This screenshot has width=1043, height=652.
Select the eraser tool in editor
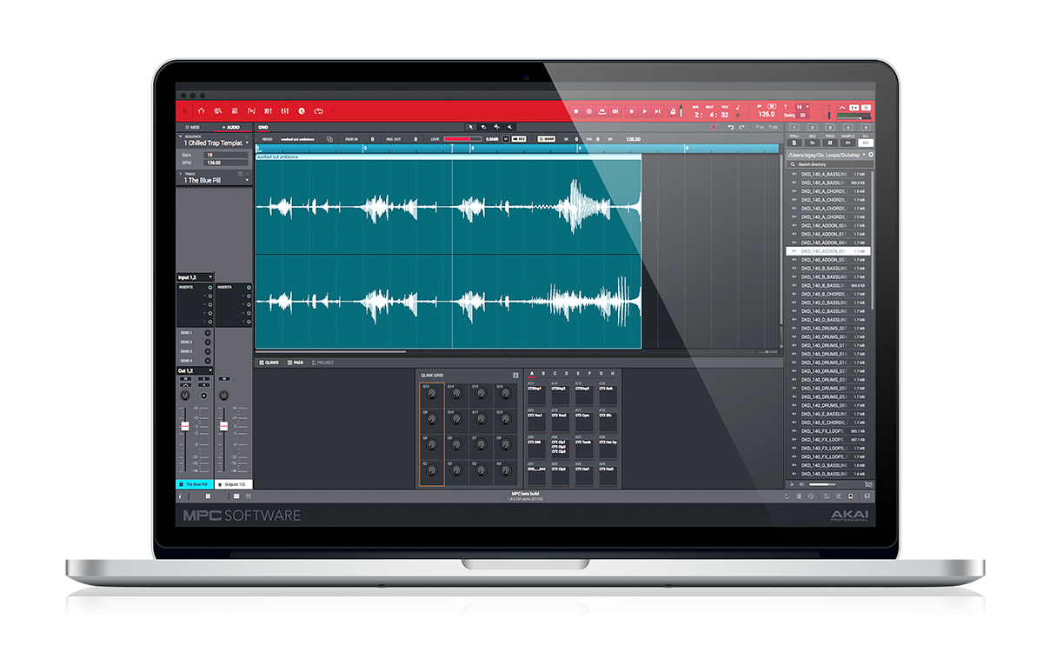483,127
